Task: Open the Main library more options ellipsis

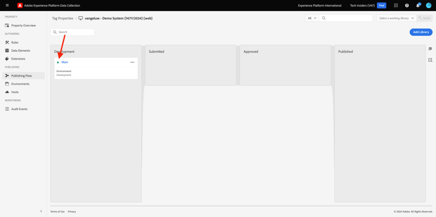Action: [133, 62]
